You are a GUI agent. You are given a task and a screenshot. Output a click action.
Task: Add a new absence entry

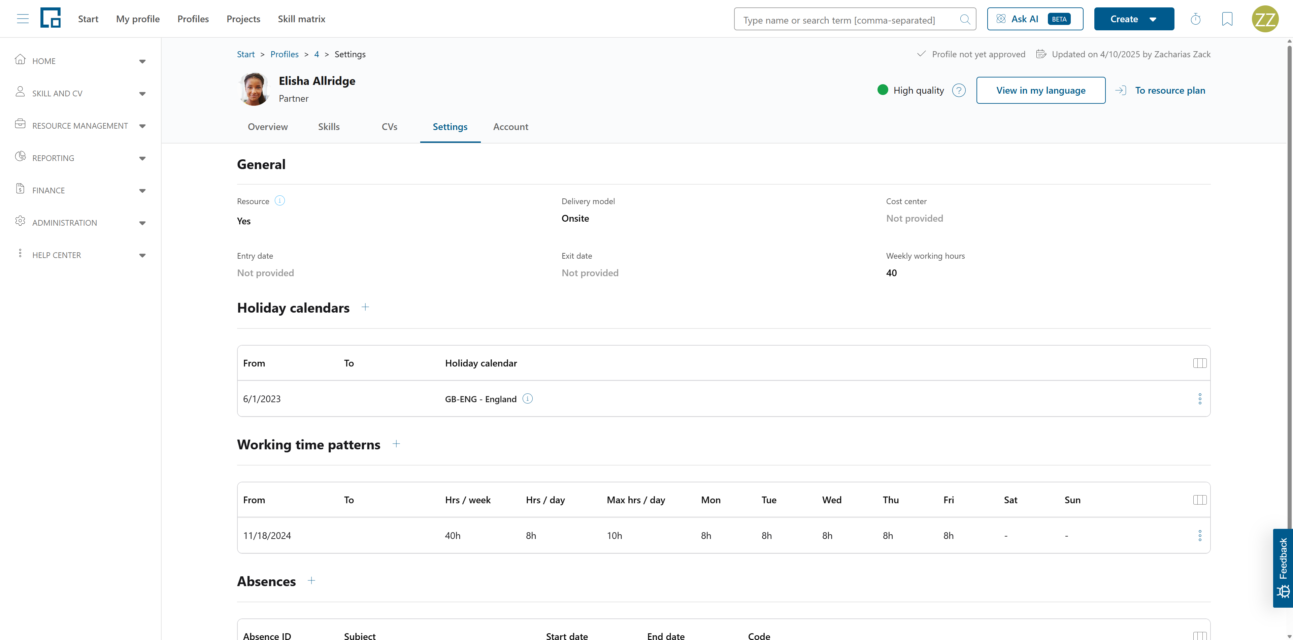(311, 581)
